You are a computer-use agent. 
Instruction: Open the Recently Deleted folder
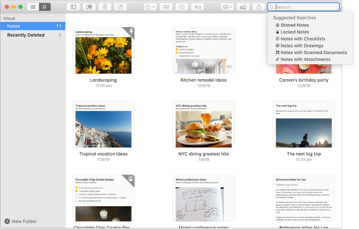[x=26, y=35]
